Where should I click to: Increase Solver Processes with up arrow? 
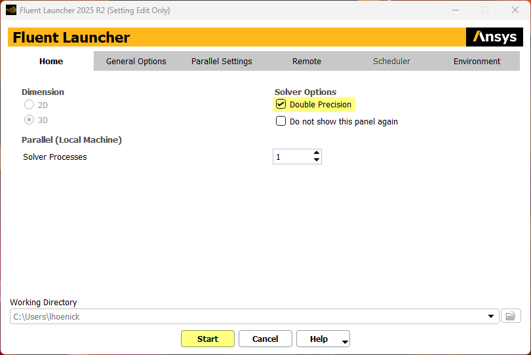[316, 153]
